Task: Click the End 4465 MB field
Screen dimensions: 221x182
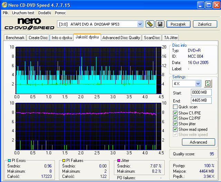Action: point(201,100)
